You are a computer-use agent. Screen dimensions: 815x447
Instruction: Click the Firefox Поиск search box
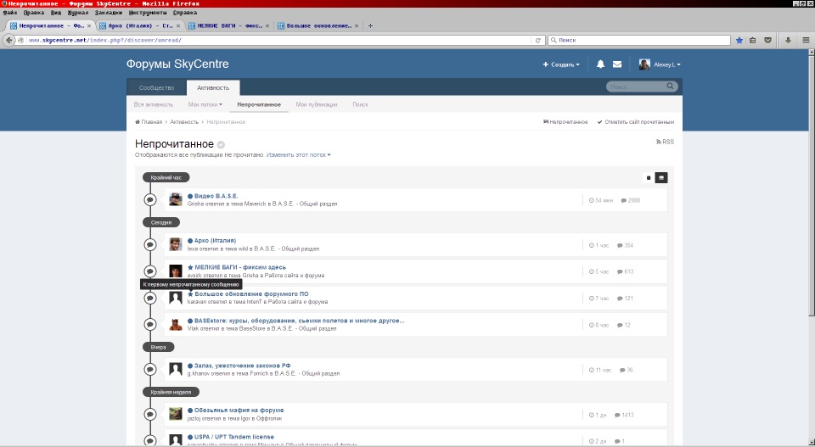point(639,40)
